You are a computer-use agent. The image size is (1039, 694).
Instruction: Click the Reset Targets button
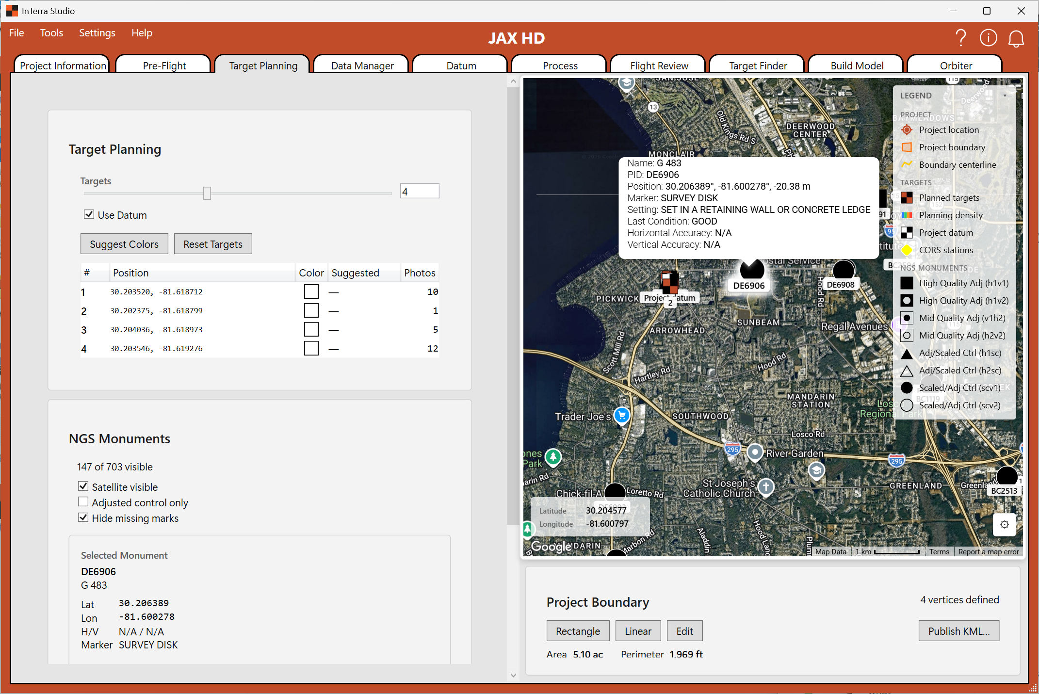tap(213, 244)
